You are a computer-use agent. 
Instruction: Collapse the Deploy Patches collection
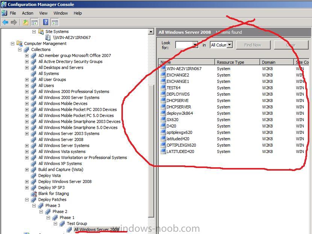click(x=27, y=199)
